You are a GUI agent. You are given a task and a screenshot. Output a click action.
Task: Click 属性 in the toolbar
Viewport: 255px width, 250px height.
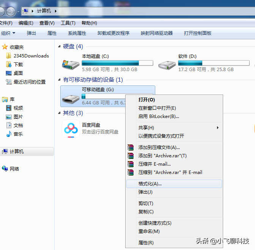click(x=52, y=33)
